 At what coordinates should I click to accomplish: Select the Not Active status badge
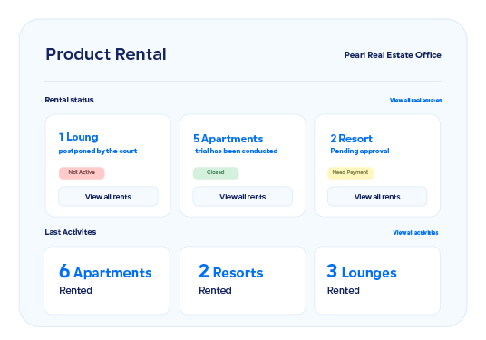pyautogui.click(x=82, y=173)
